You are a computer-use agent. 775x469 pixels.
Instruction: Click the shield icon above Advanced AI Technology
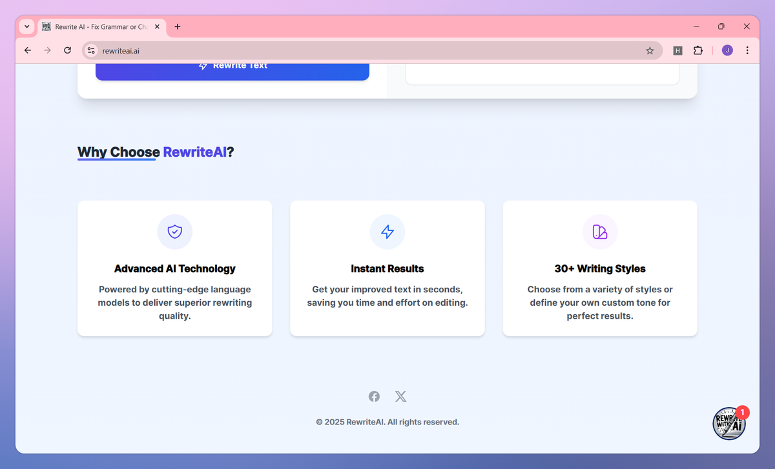(x=175, y=232)
